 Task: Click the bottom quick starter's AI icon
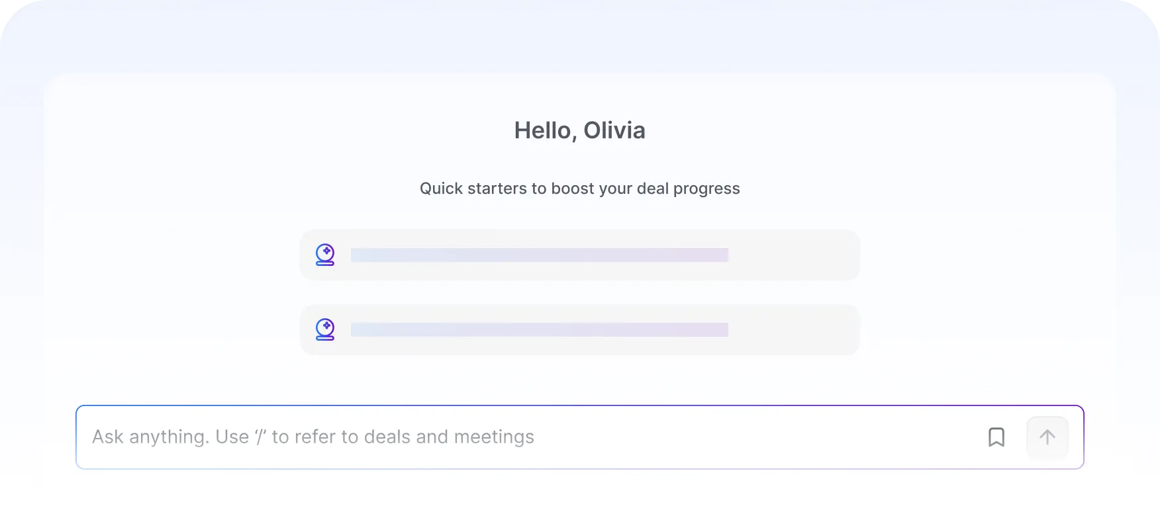(x=325, y=329)
